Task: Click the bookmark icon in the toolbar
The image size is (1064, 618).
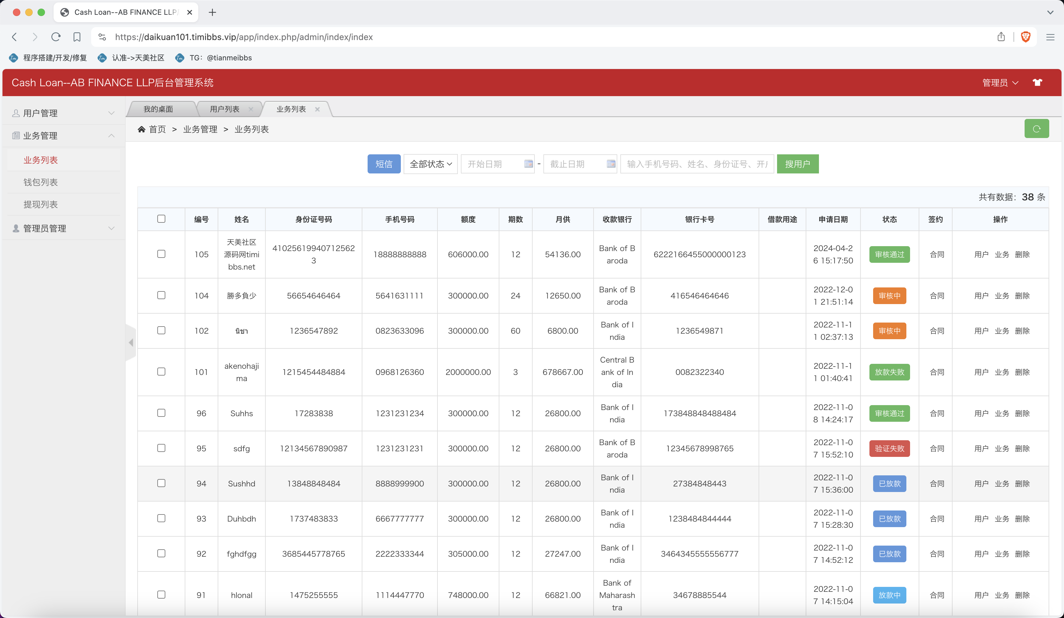Action: pos(77,37)
